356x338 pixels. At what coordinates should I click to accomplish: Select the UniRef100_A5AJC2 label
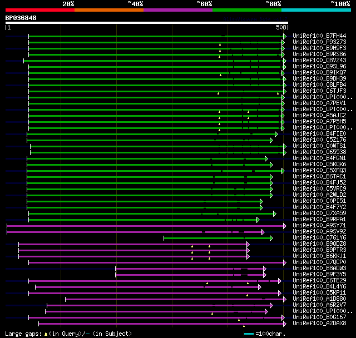click(x=319, y=116)
